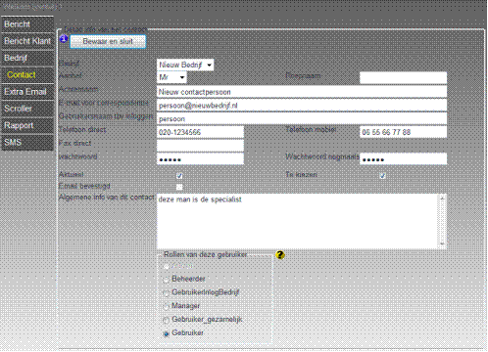
Task: Select the Contact menu item
Action: (27, 75)
